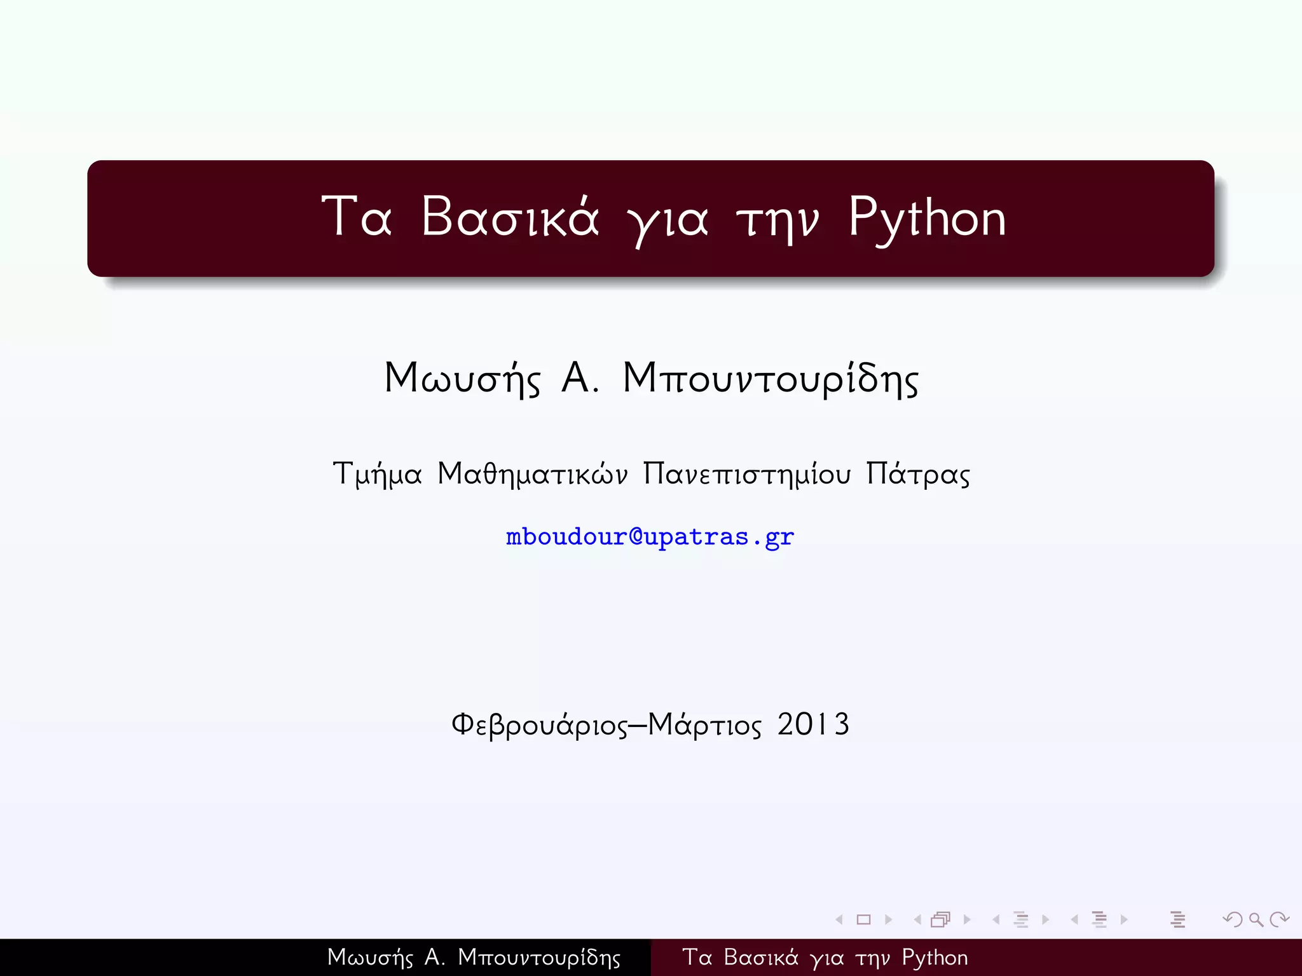This screenshot has height=976, width=1302.
Task: Advance to next frame using right arrow
Action: coord(967,919)
